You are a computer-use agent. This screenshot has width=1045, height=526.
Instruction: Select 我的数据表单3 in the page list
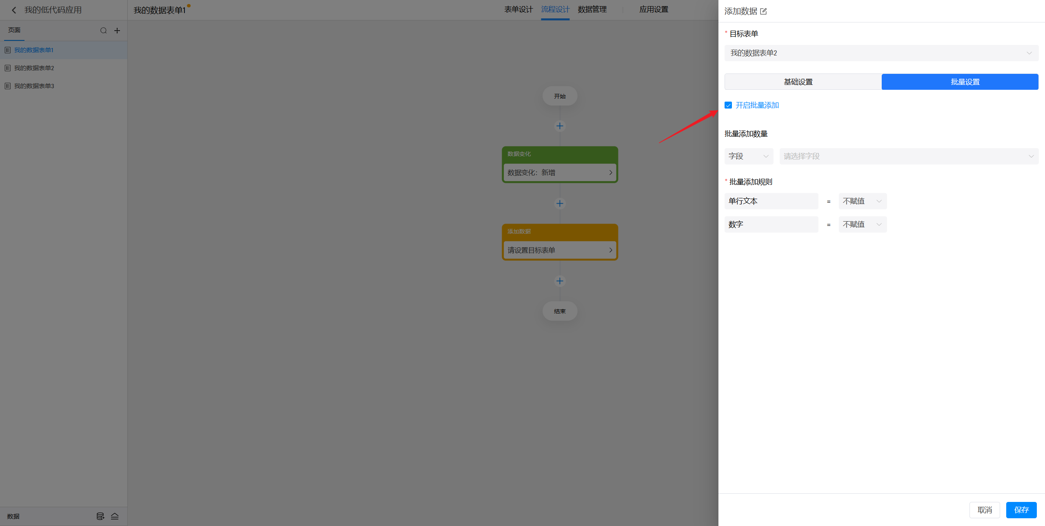pos(34,86)
